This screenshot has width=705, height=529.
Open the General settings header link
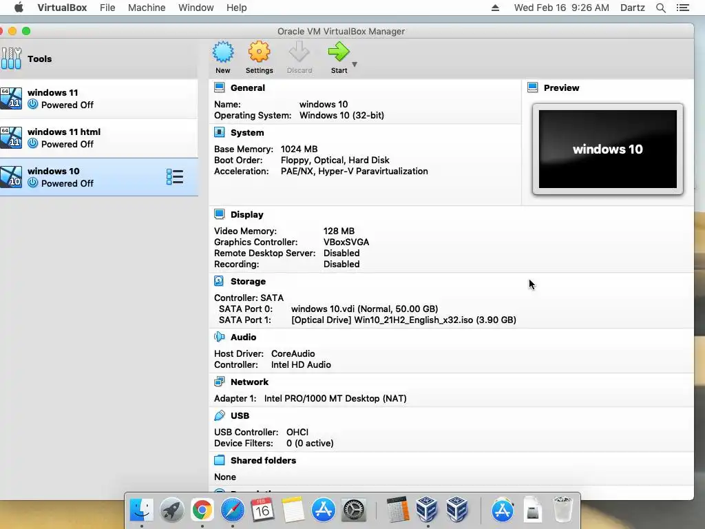[248, 87]
